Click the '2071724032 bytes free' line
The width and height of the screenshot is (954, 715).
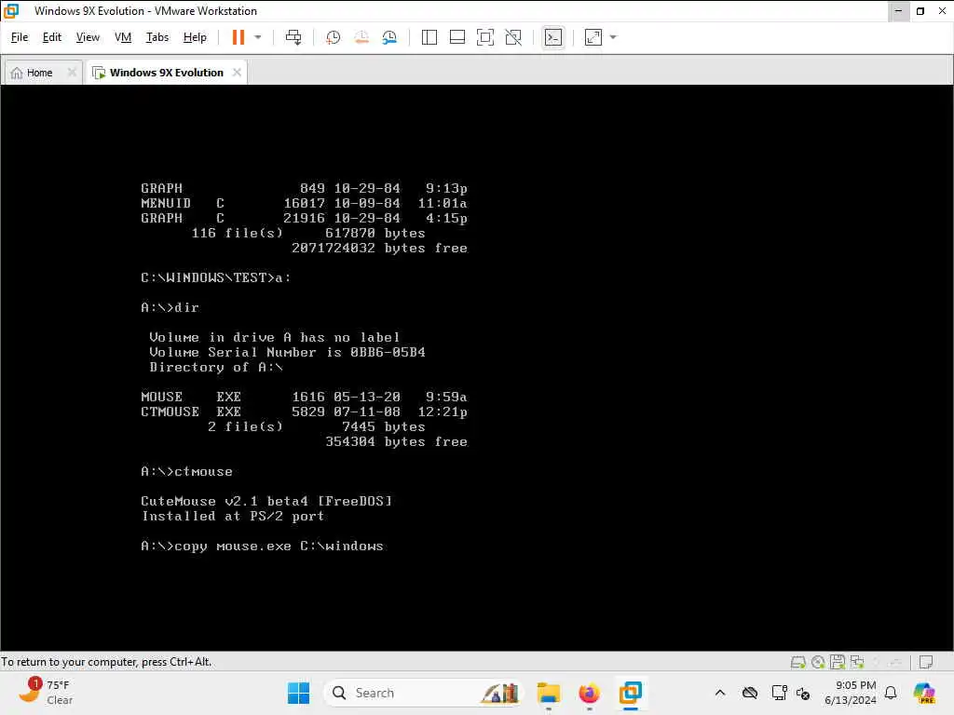379,248
